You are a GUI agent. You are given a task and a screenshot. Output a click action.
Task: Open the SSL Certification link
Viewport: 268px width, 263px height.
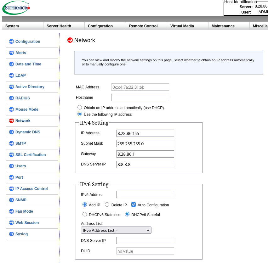tap(31, 155)
